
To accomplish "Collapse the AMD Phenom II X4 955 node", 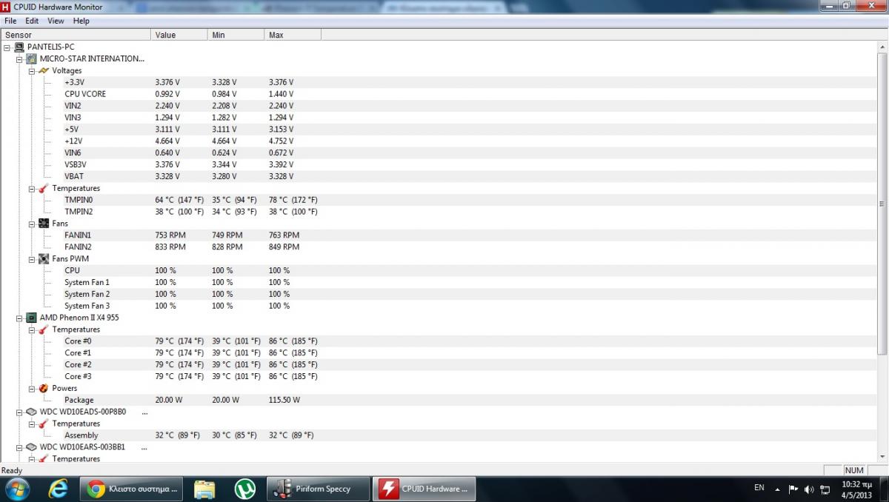I will [x=19, y=318].
